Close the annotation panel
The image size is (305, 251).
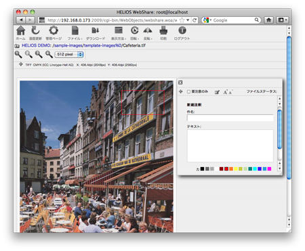click(180, 83)
